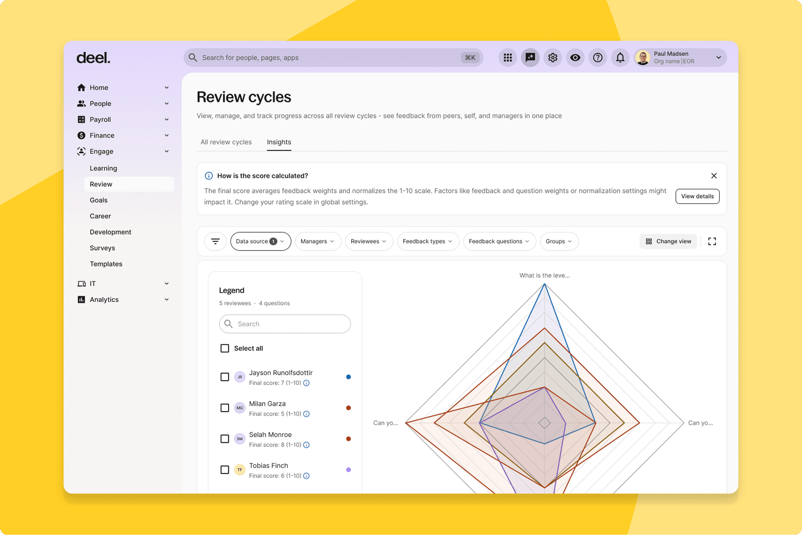Click the Engage icon in sidebar
The height and width of the screenshot is (535, 802).
click(x=81, y=152)
